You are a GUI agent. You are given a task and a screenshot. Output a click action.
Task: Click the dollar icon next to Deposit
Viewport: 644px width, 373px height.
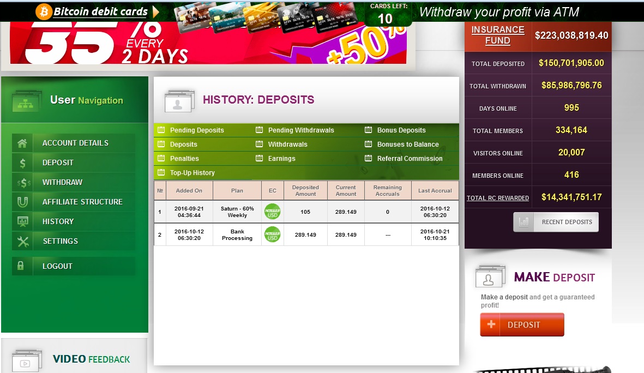click(x=22, y=163)
